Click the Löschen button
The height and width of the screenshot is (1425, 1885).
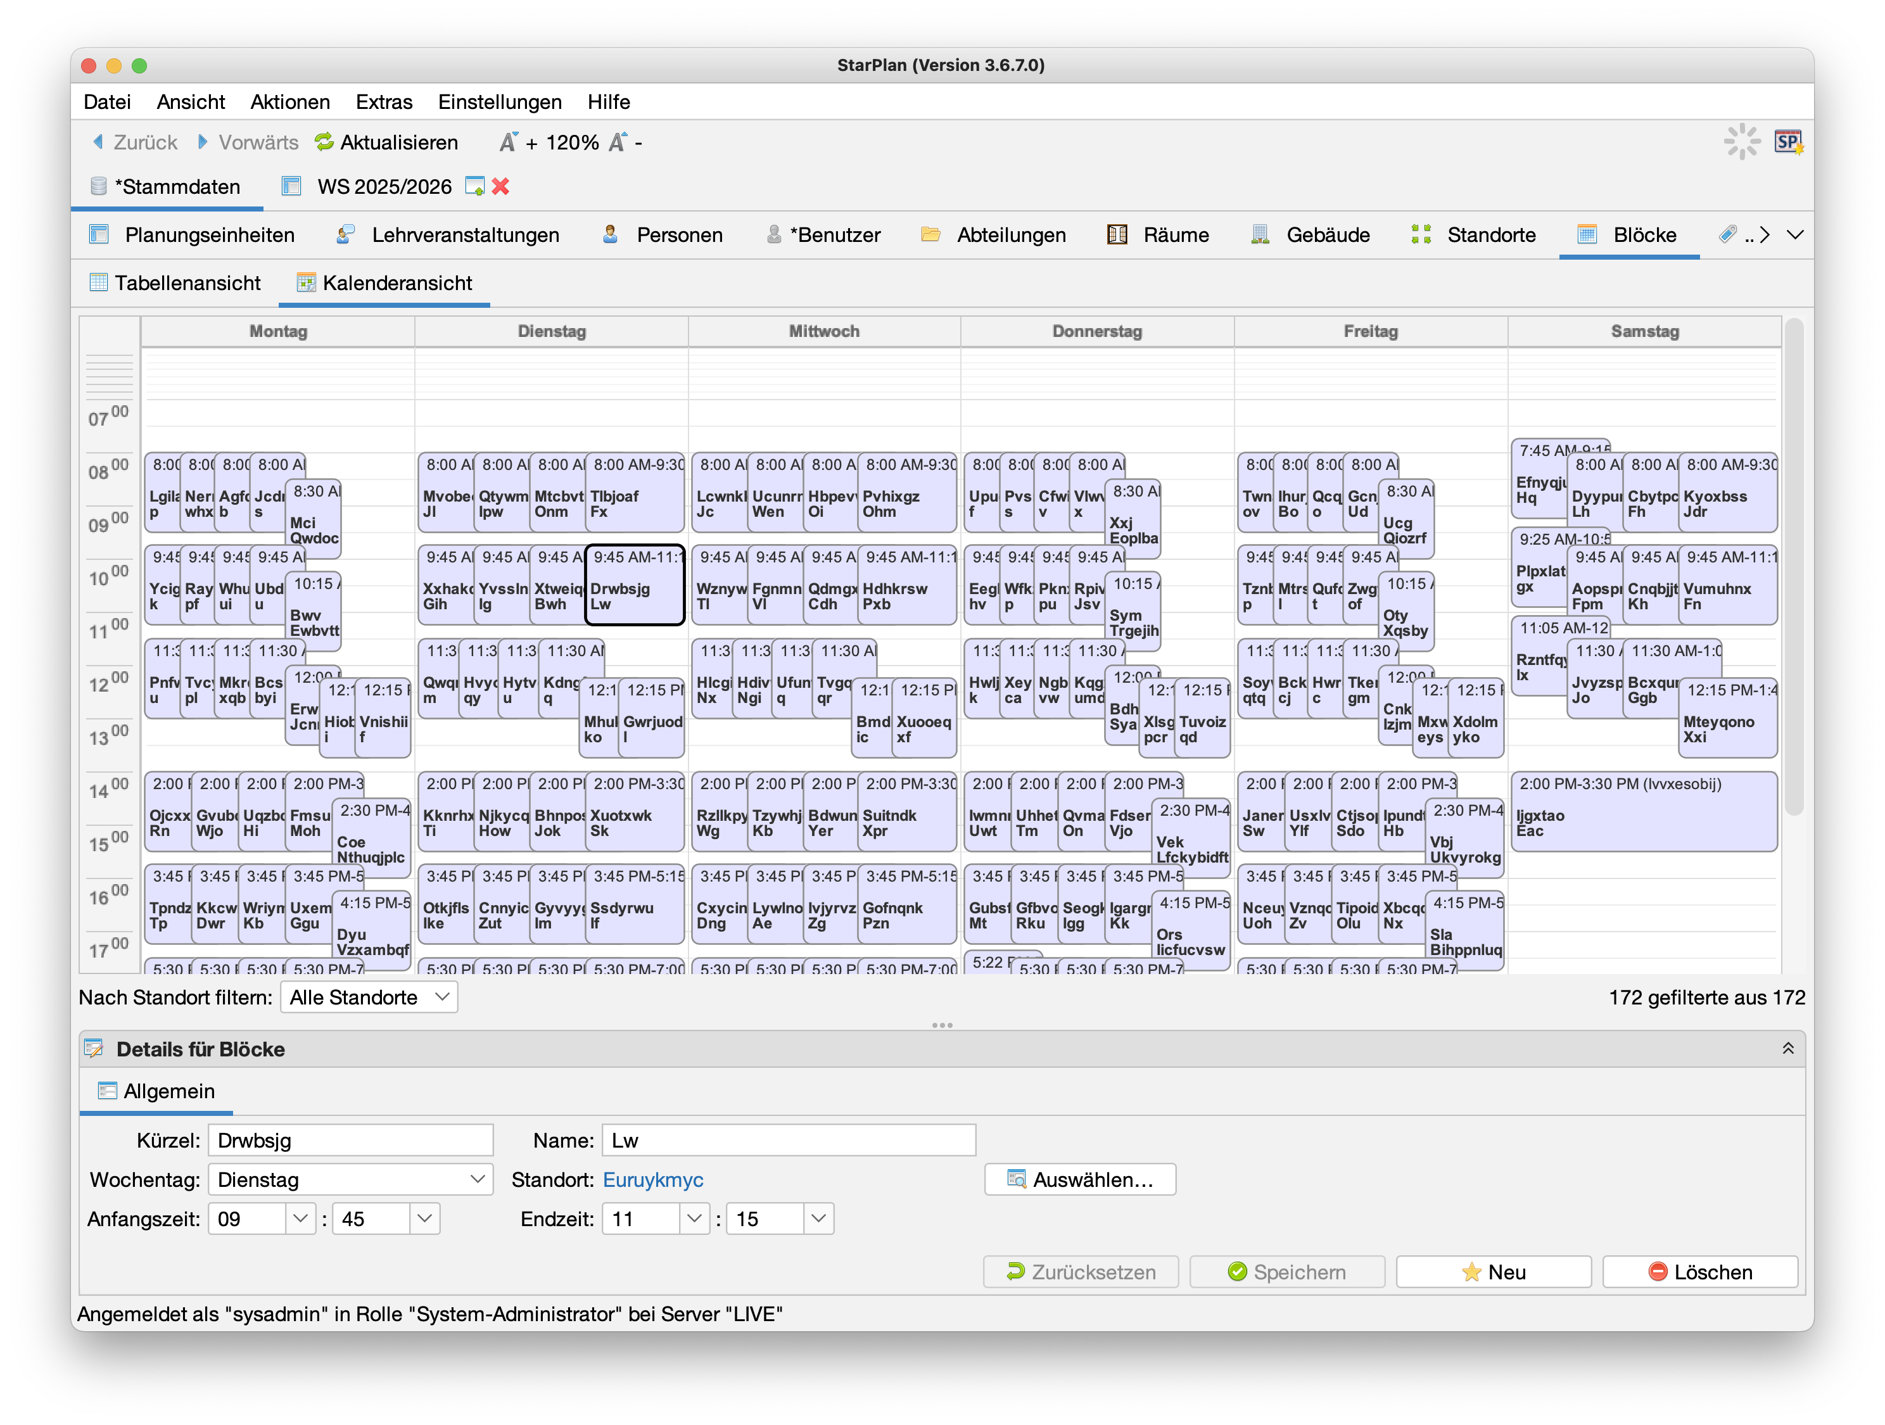(1699, 1272)
